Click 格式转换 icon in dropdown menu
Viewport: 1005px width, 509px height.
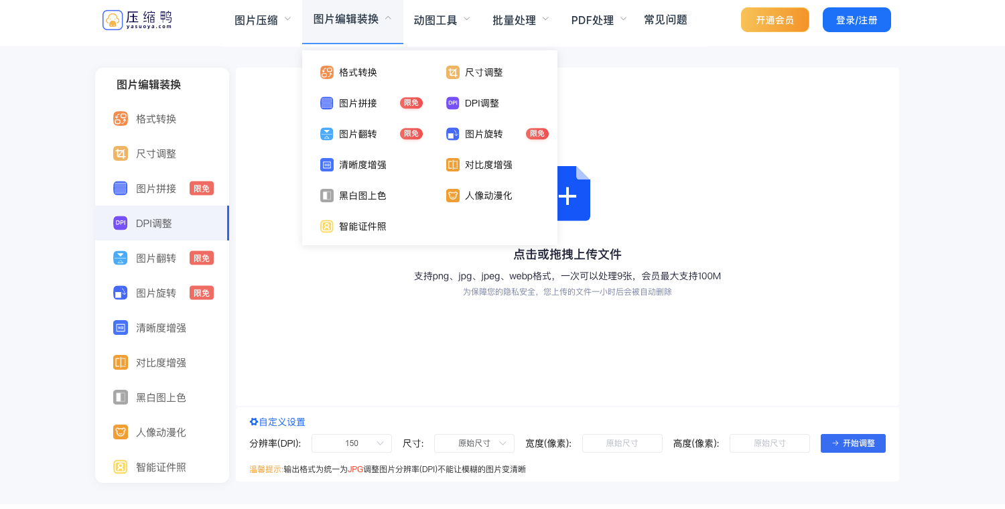coord(327,72)
